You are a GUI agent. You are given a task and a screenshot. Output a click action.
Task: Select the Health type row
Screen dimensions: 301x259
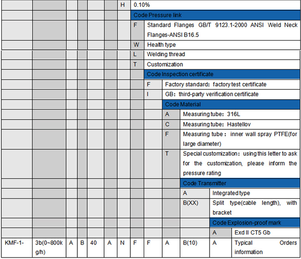[x=161, y=45]
